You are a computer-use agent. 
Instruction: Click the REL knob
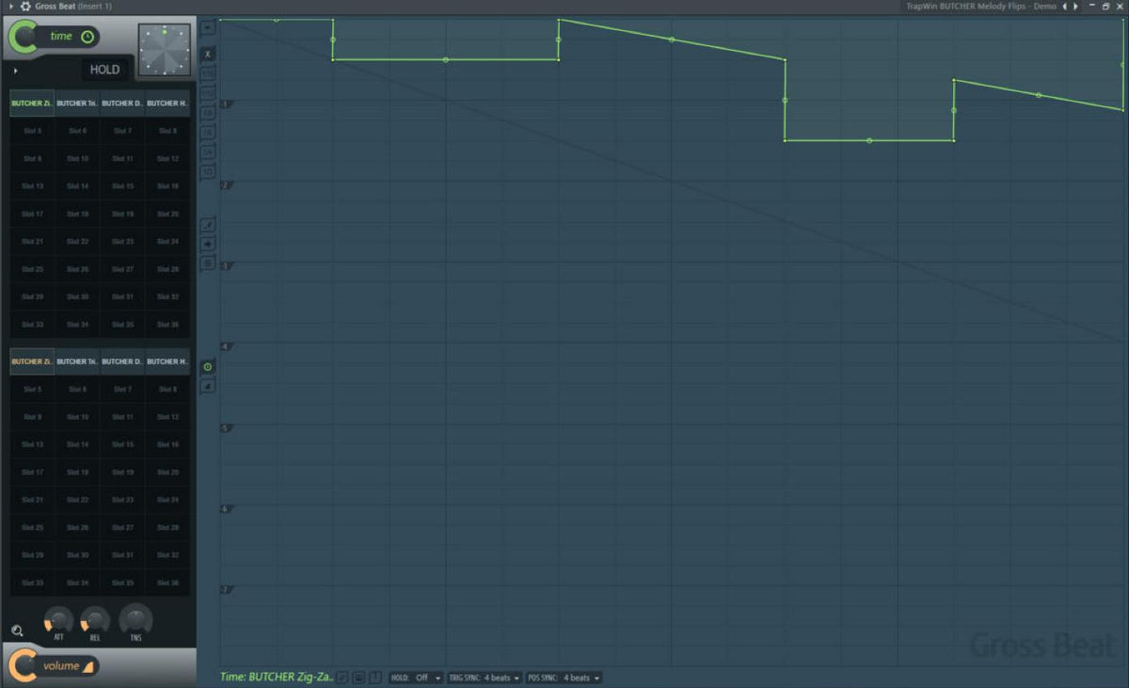pos(94,620)
